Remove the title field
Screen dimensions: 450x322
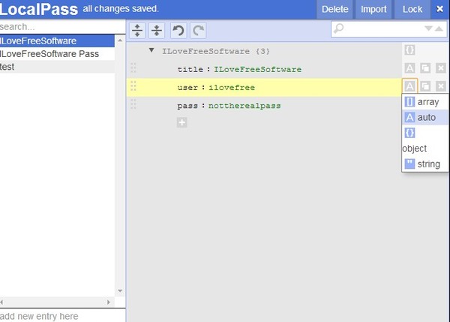440,68
